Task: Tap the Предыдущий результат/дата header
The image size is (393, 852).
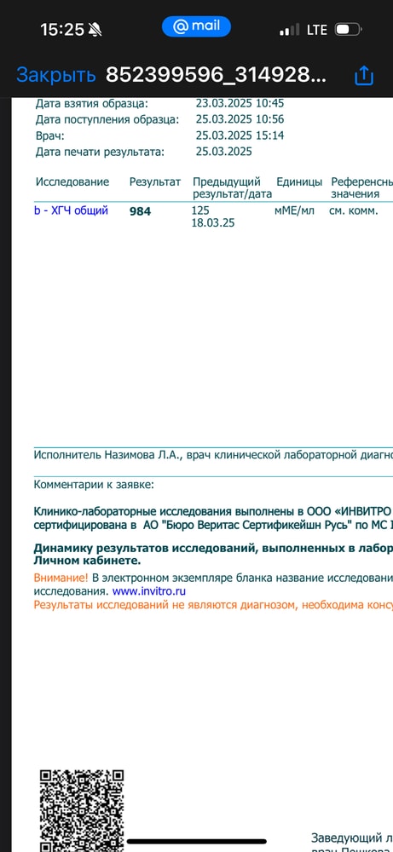Action: click(x=232, y=188)
